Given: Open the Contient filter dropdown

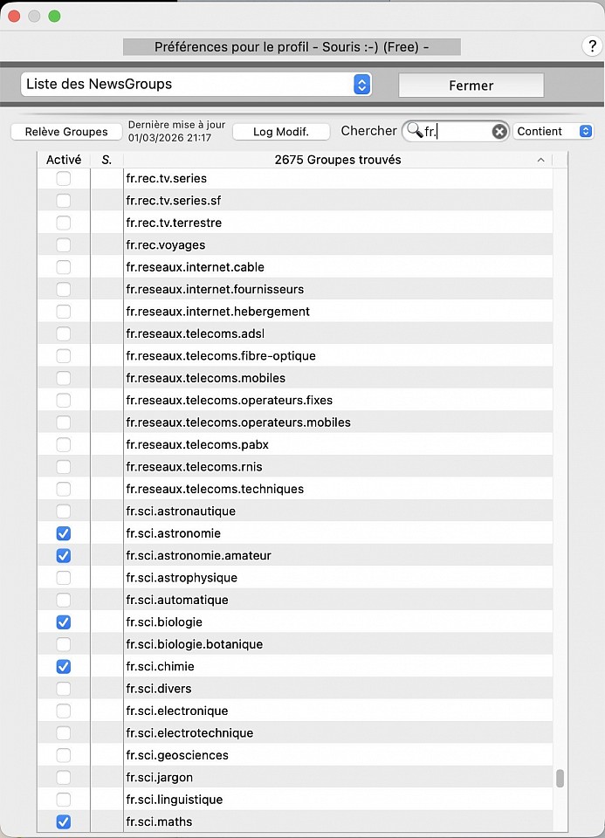Looking at the screenshot, I should point(553,131).
